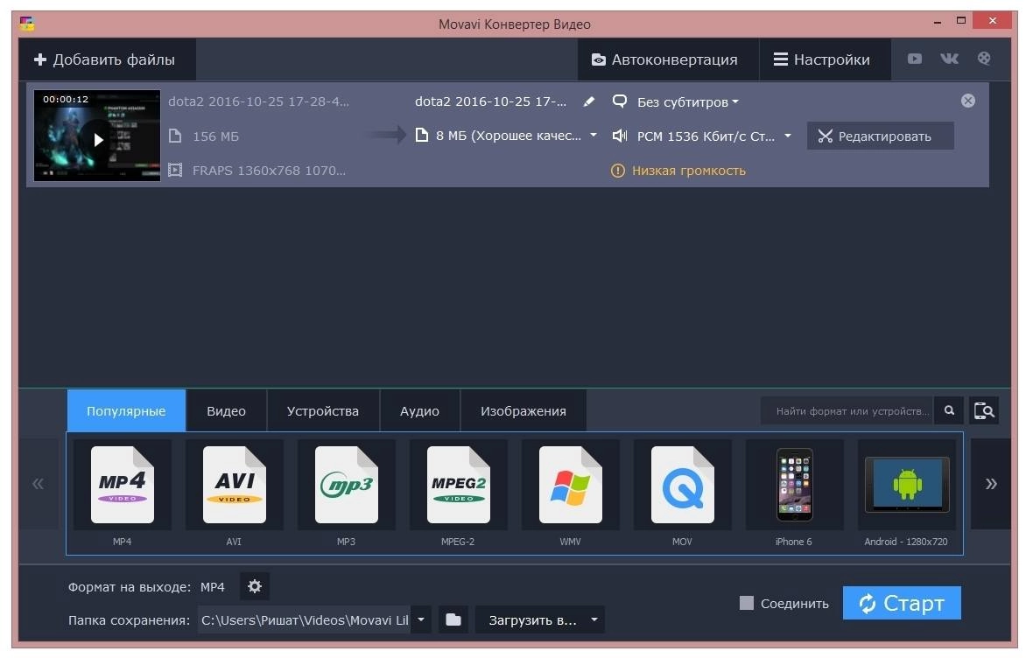1033x665 pixels.
Task: Expand the save folder path dropdown
Action: 421,620
